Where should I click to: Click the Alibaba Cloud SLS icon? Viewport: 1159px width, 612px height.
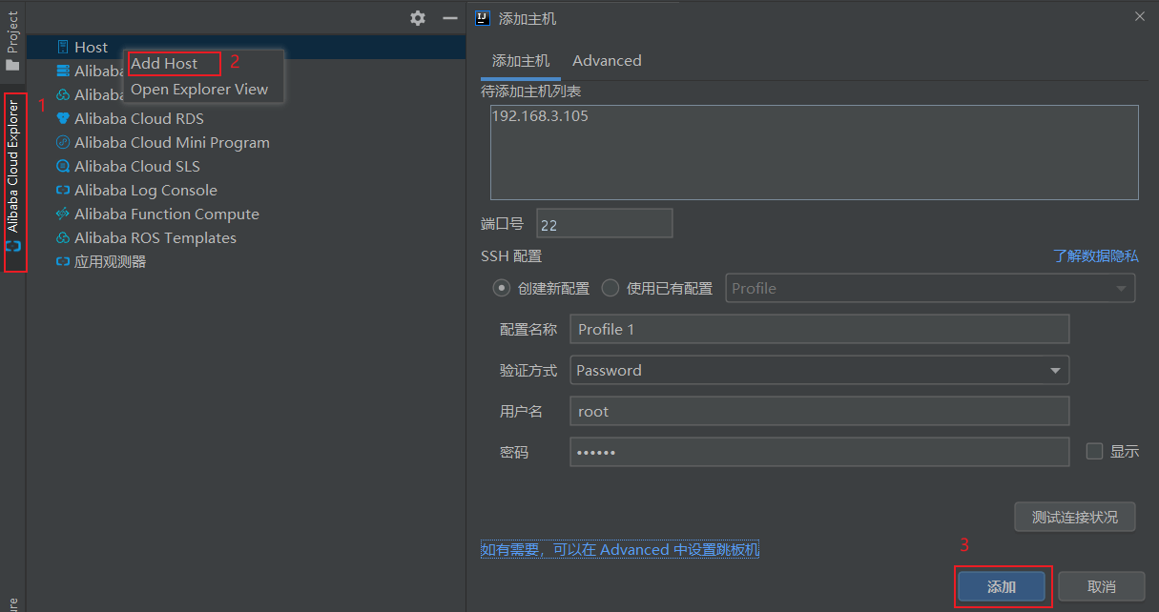coord(63,167)
